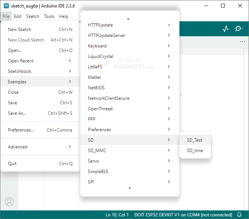
Task: Expand the SD examples entry
Action: [130, 140]
